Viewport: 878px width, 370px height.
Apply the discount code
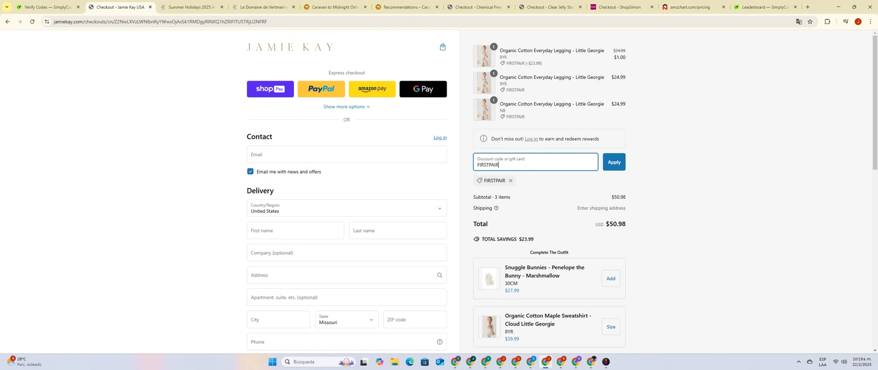coord(614,162)
